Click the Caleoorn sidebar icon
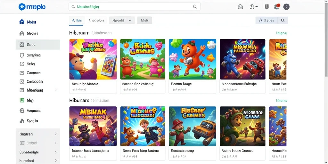This screenshot has height=164, width=328. point(22,81)
